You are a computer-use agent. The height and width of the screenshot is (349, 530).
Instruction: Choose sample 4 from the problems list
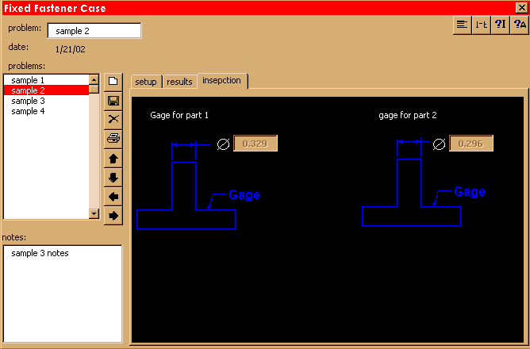pyautogui.click(x=28, y=111)
